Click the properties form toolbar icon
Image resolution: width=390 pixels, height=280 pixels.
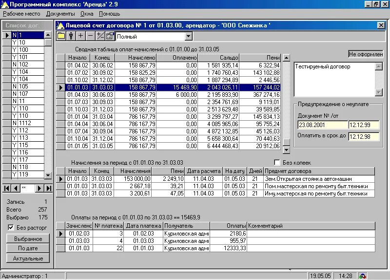click(x=110, y=36)
